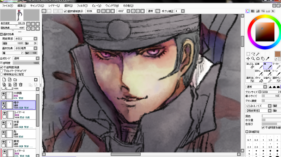Rotate canvas counterclockwise from top toolbar
Viewport: 281px width, 157px height.
(x=133, y=11)
